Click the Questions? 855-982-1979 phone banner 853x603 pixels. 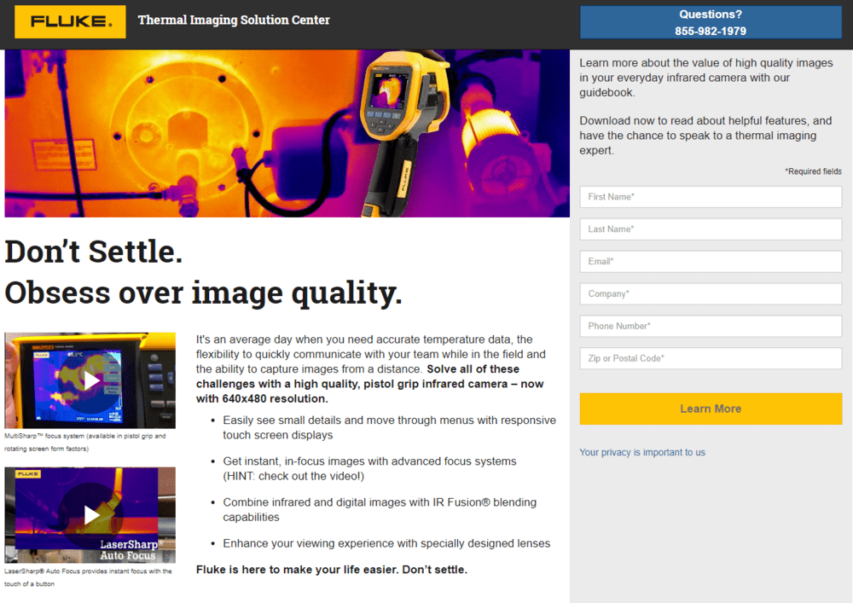pyautogui.click(x=711, y=22)
